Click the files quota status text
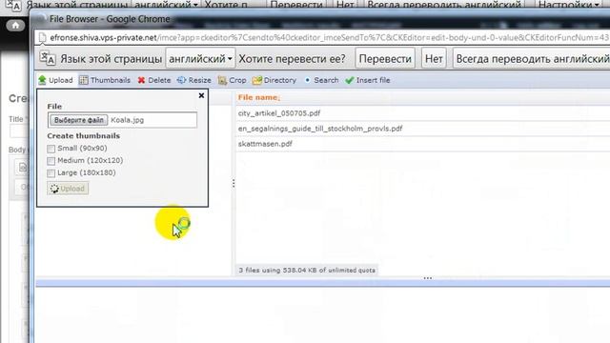 coord(307,270)
